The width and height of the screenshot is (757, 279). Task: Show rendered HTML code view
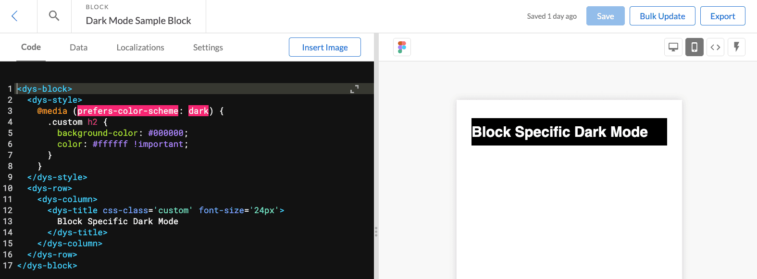click(x=715, y=47)
